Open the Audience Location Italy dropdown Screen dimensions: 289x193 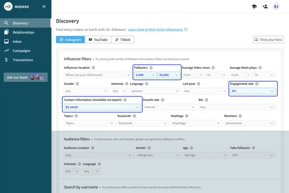99,155
